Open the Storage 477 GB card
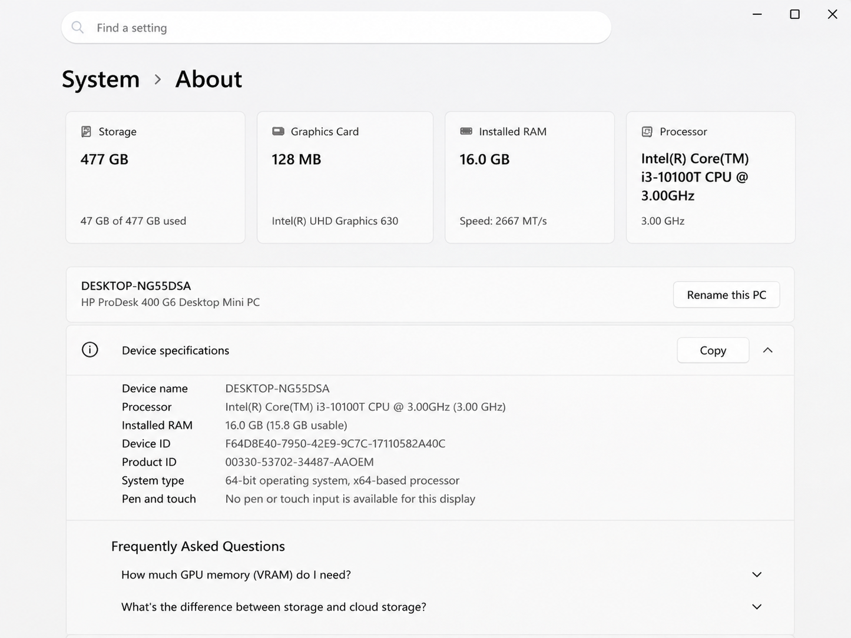 [155, 177]
